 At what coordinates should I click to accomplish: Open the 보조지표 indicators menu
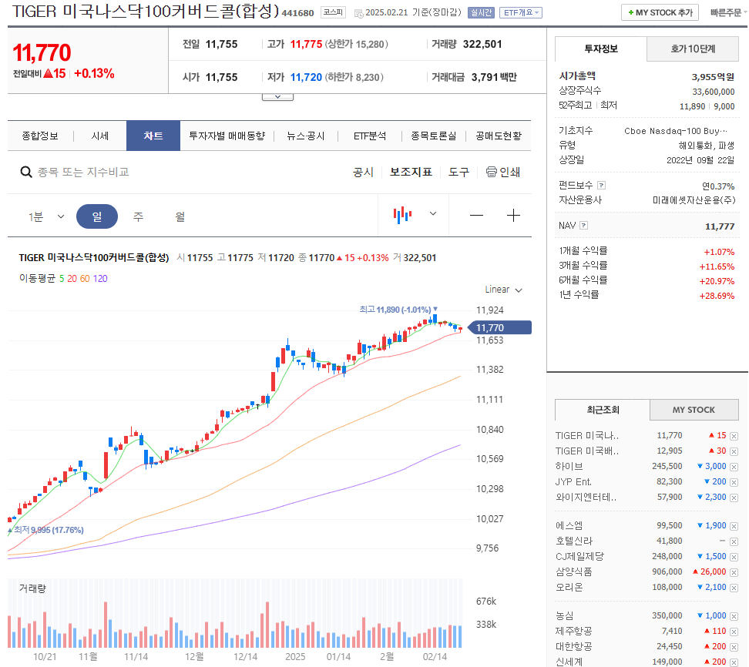(411, 172)
